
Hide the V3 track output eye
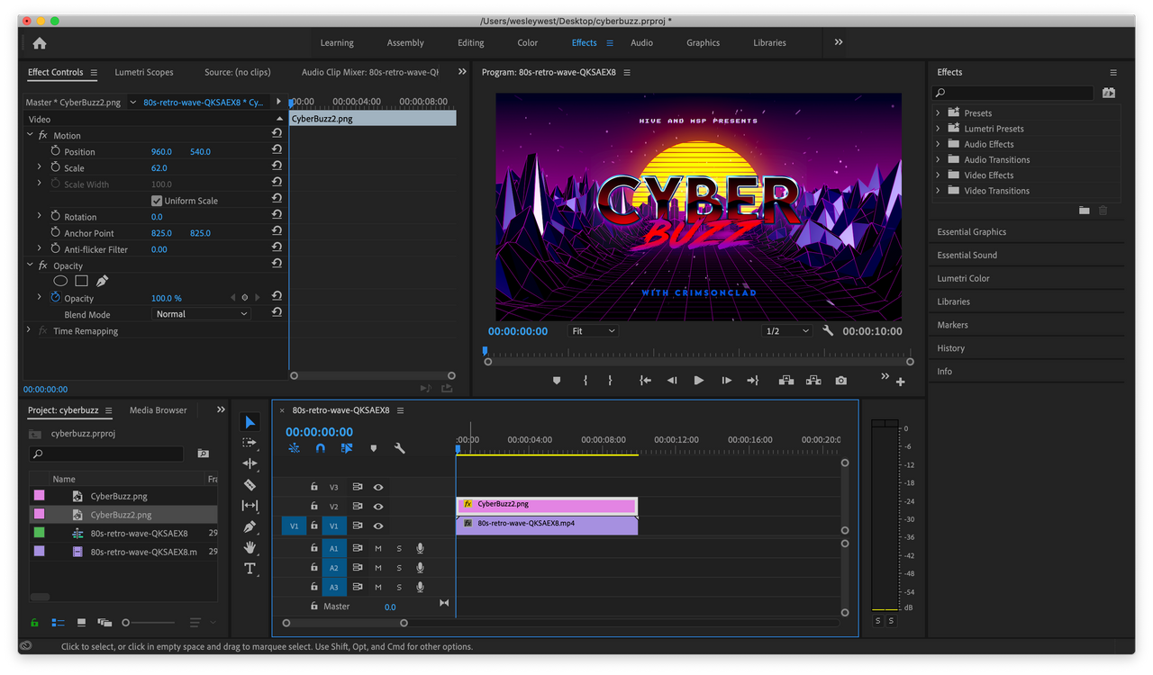click(378, 487)
